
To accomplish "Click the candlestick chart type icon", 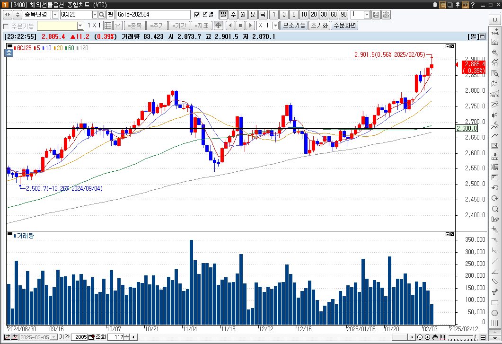I will pyautogui.click(x=495, y=115).
